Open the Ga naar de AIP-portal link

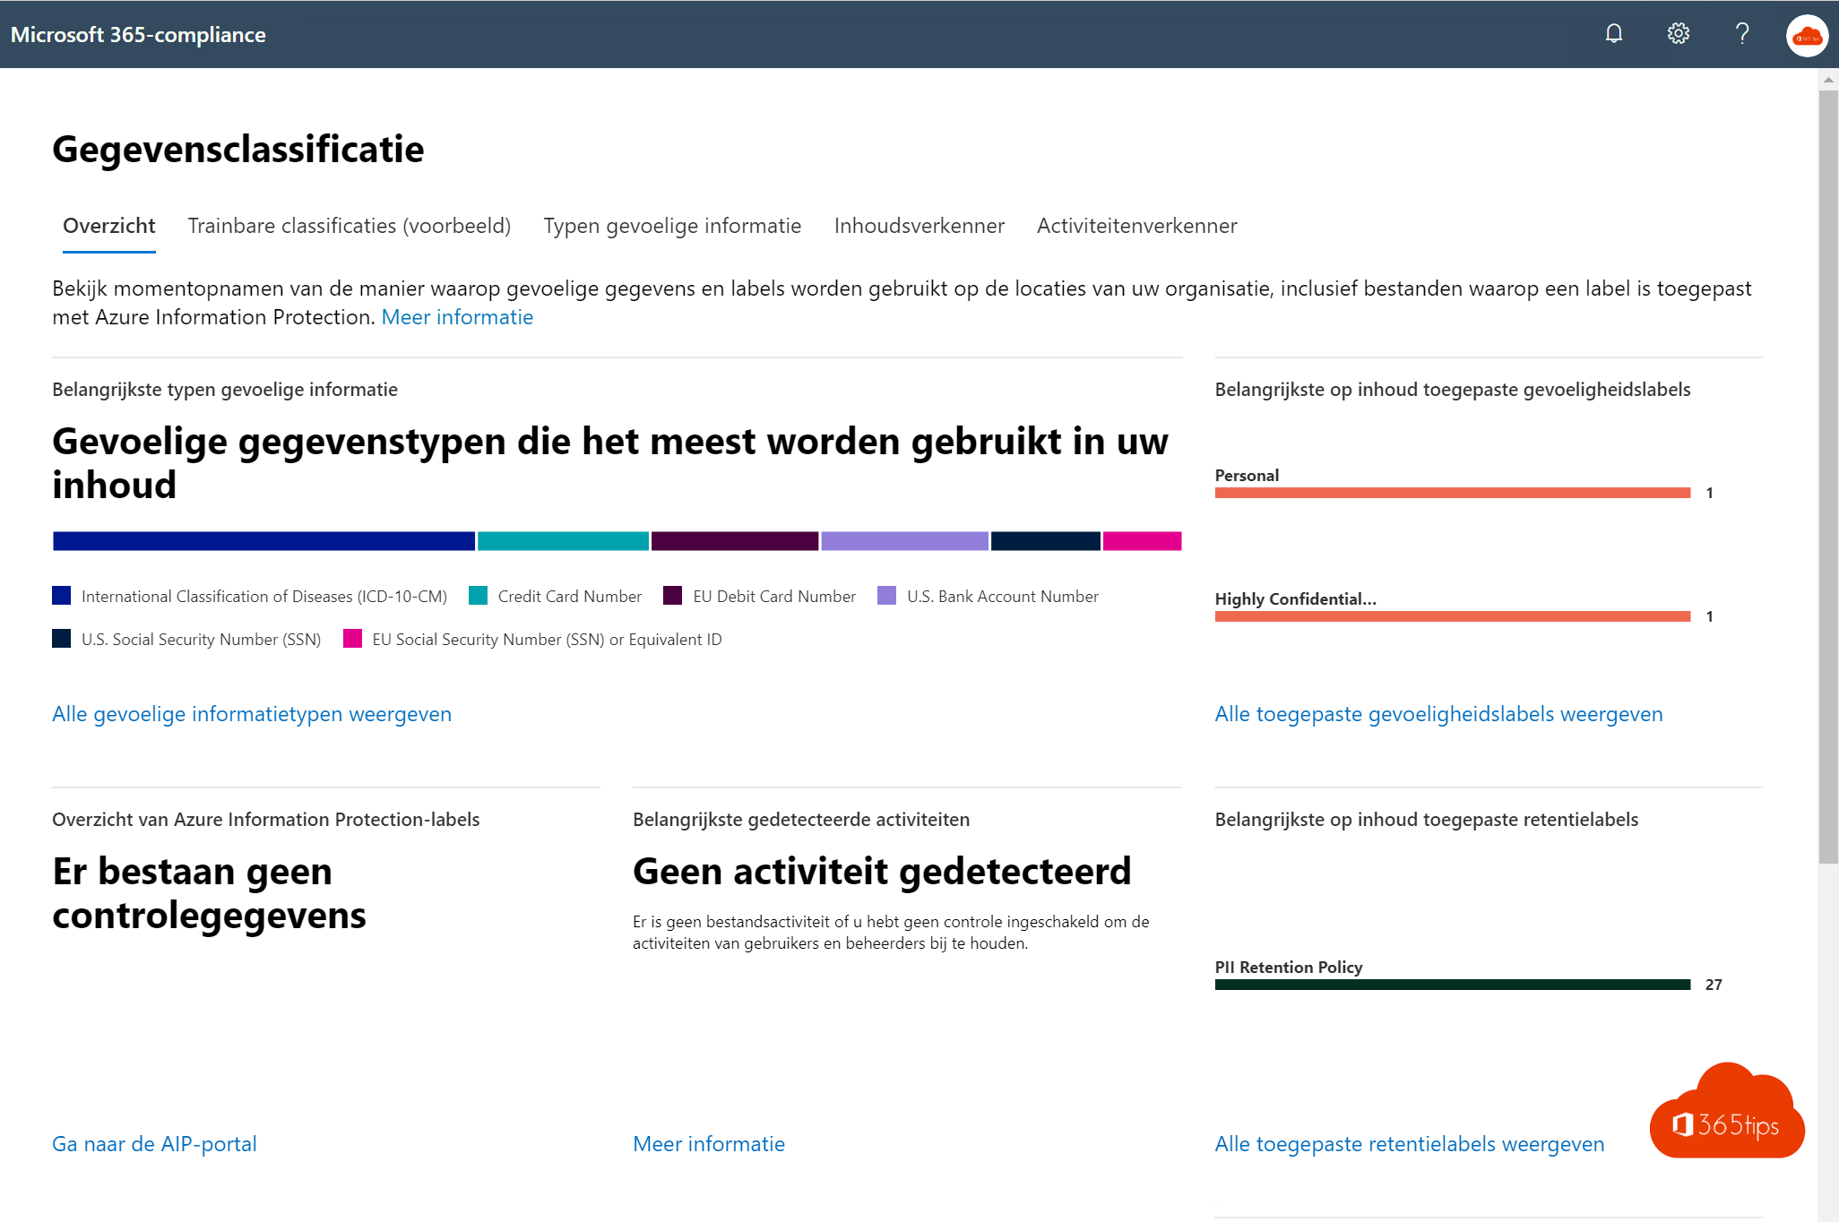154,1144
